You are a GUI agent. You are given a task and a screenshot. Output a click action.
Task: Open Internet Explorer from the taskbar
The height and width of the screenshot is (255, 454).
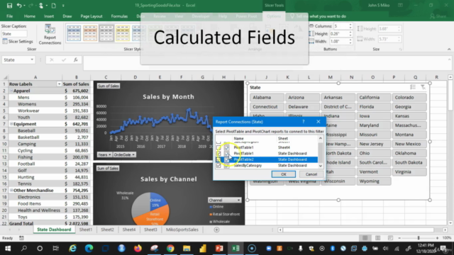pyautogui.click(x=72, y=249)
